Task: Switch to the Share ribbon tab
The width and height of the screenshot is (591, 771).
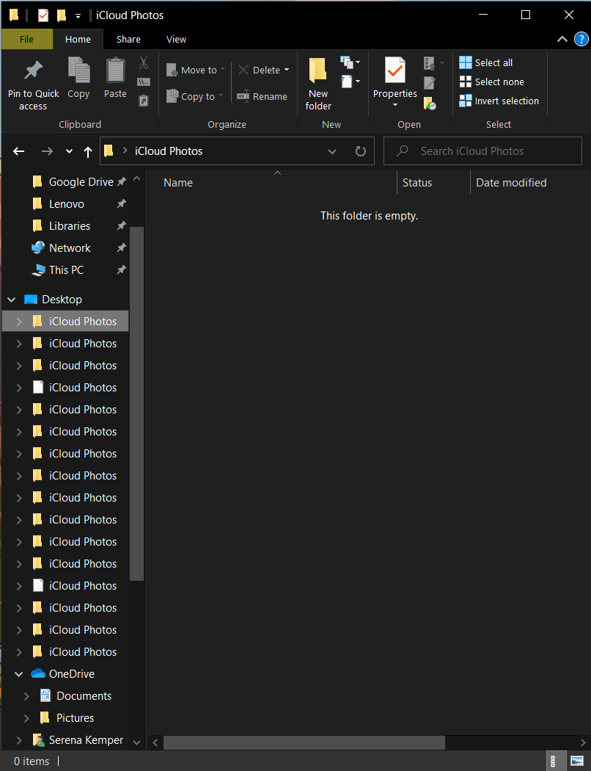Action: (128, 40)
